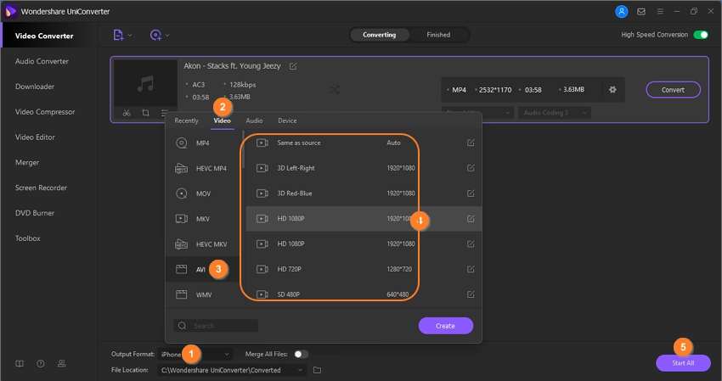Open the user guide book icon
This screenshot has height=381, width=722.
pos(20,363)
